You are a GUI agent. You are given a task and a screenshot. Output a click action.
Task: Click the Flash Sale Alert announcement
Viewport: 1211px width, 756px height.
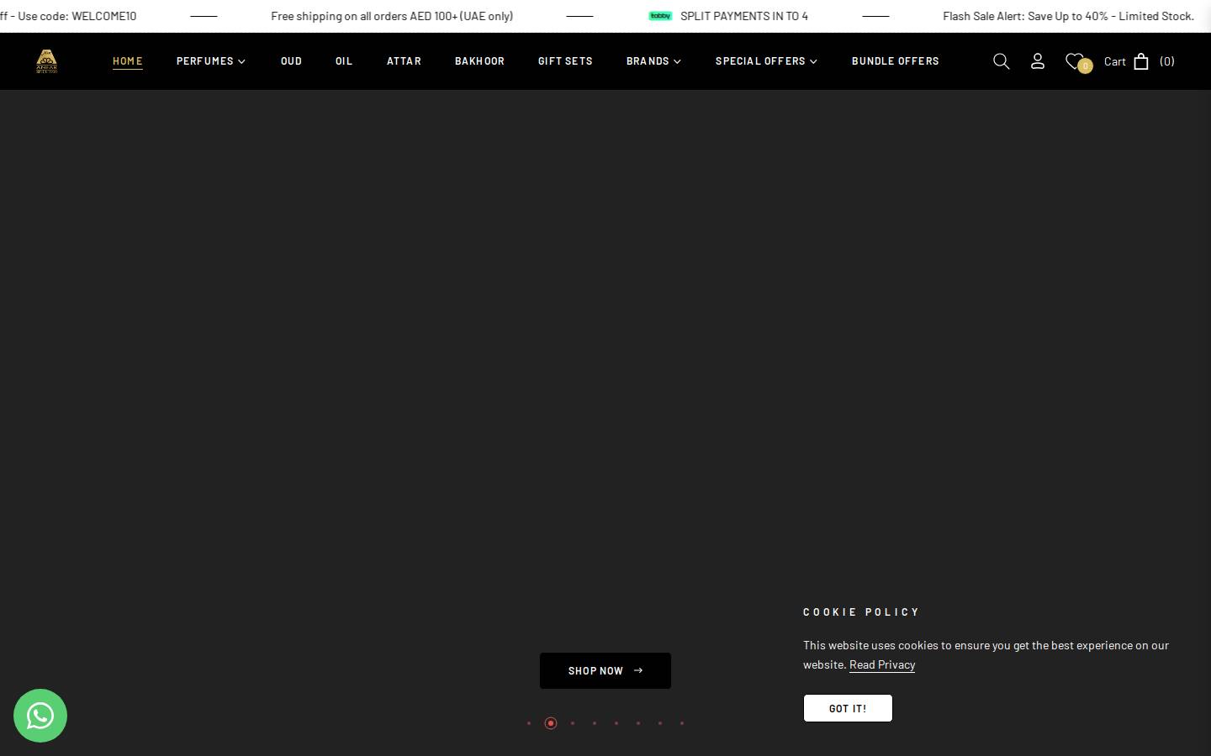[1068, 16]
